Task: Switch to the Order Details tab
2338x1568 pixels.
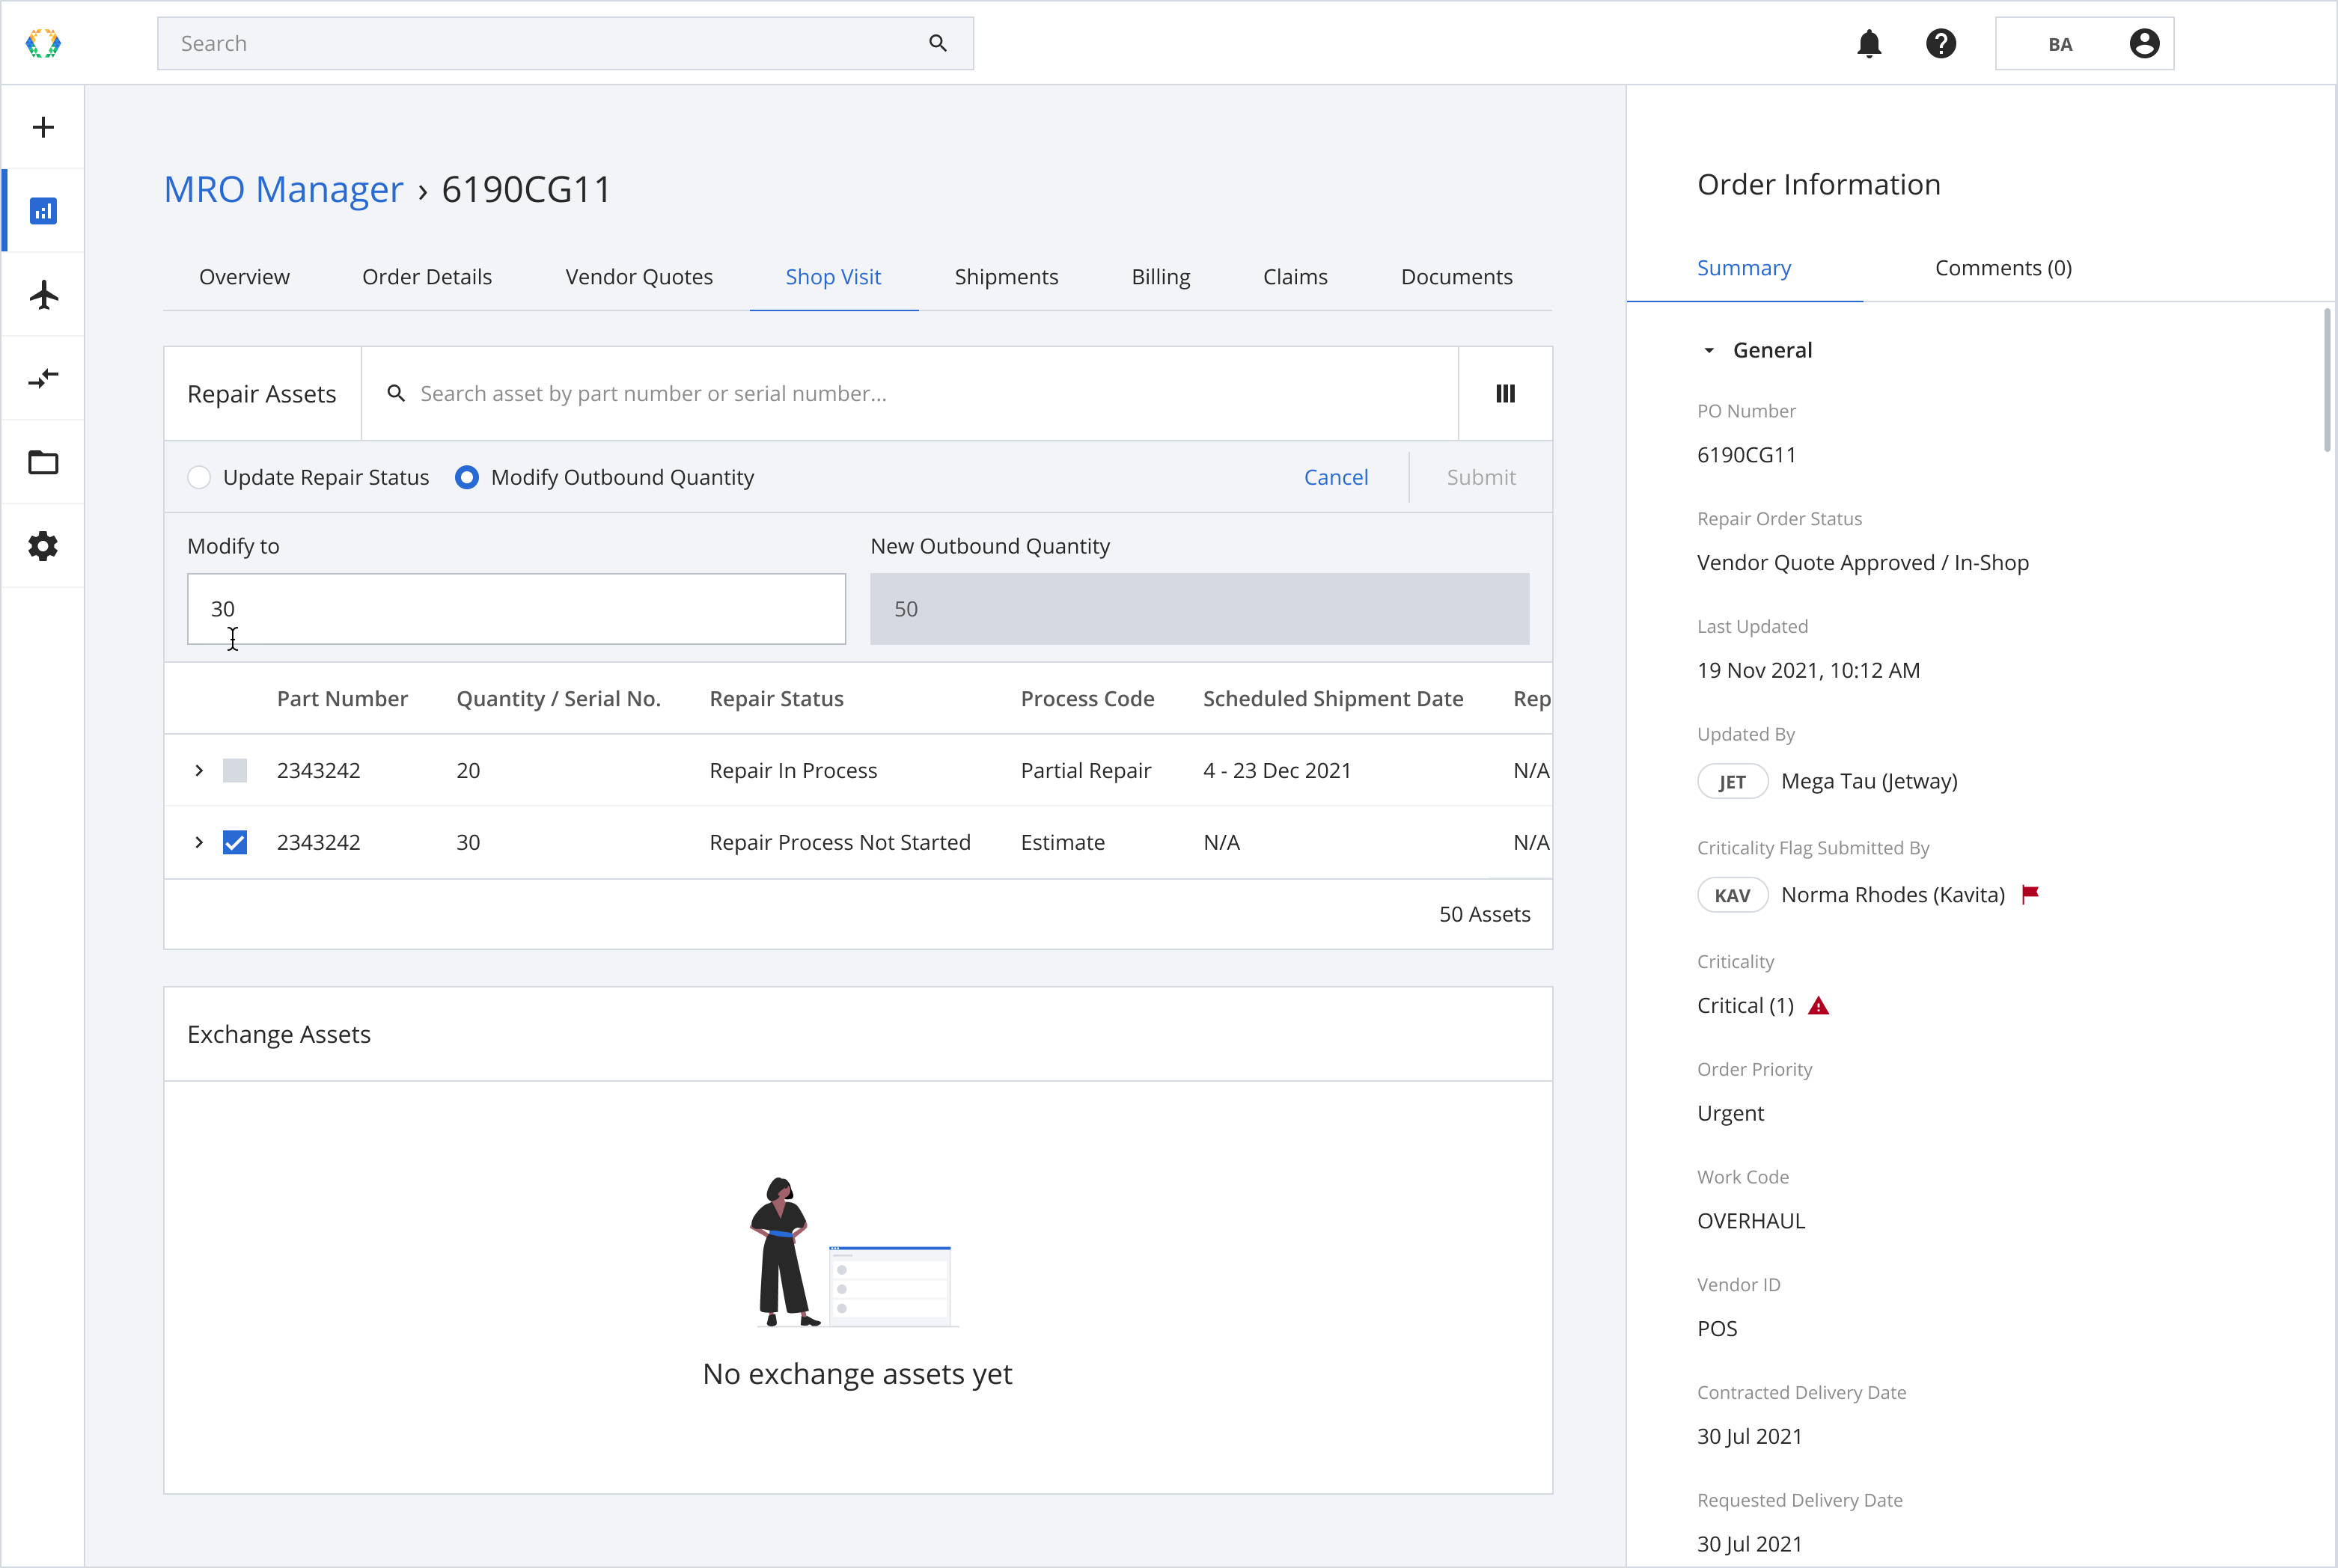Action: [x=427, y=277]
